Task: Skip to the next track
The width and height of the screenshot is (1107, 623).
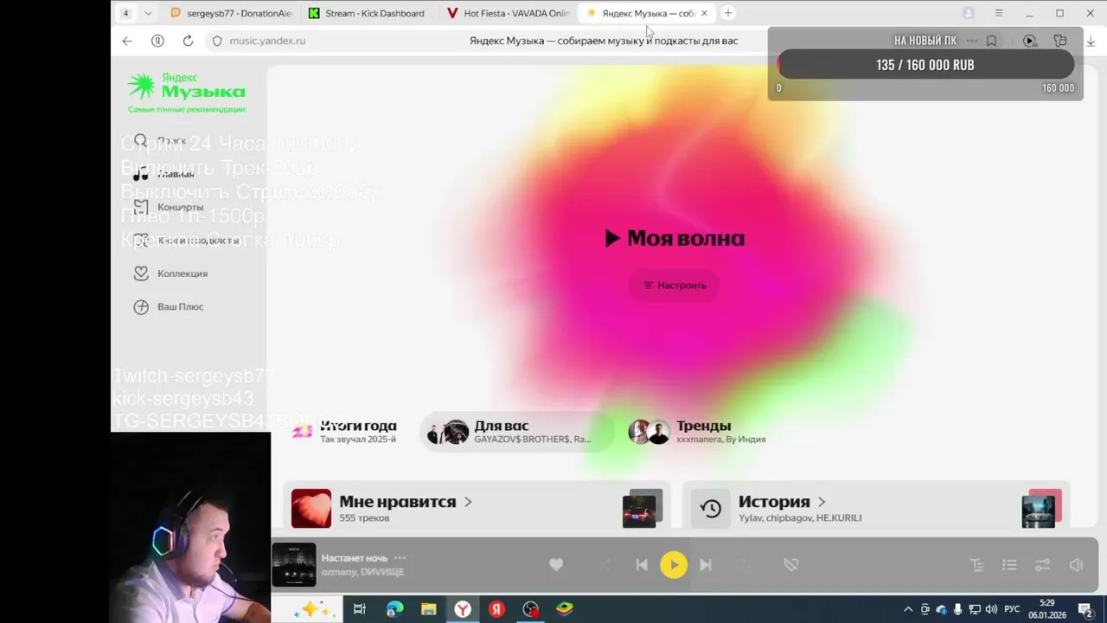Action: [706, 565]
